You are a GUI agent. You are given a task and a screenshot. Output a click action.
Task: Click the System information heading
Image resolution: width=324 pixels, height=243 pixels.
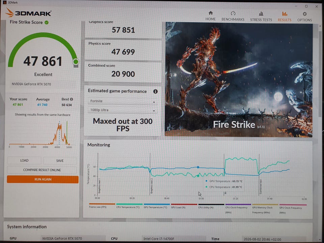(27, 227)
